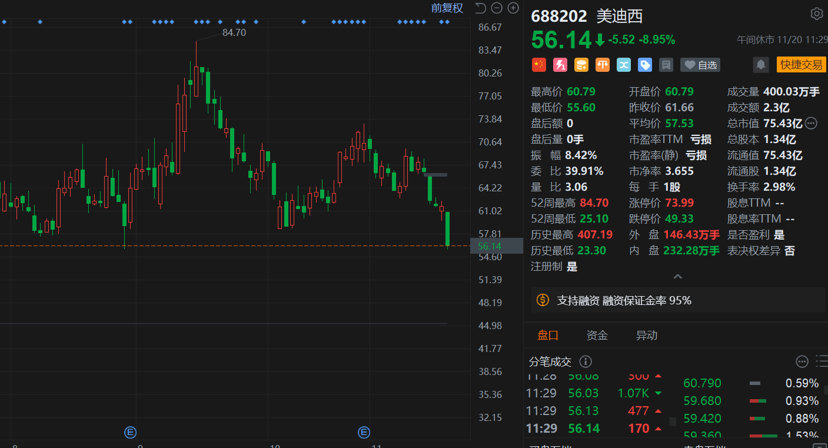Open the gray notes icon
The height and width of the screenshot is (448, 828).
tap(666, 65)
